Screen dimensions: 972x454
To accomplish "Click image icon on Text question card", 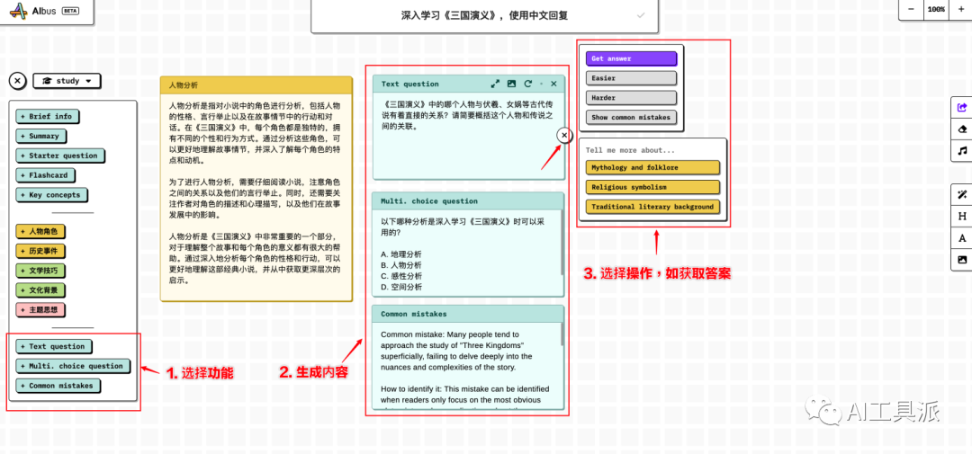I will [x=511, y=84].
